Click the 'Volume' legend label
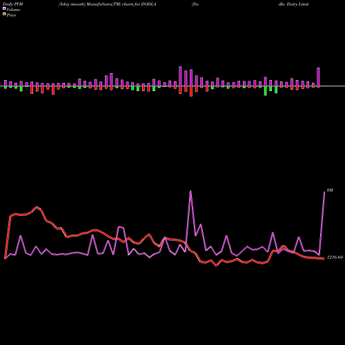 [13, 10]
